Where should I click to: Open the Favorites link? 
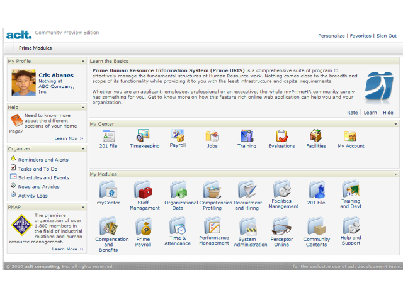pyautogui.click(x=360, y=36)
